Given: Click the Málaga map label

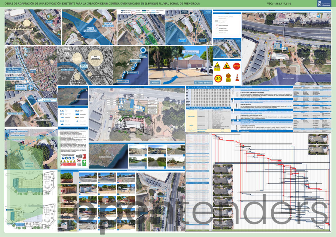Looking at the screenshot, I should (x=143, y=56).
